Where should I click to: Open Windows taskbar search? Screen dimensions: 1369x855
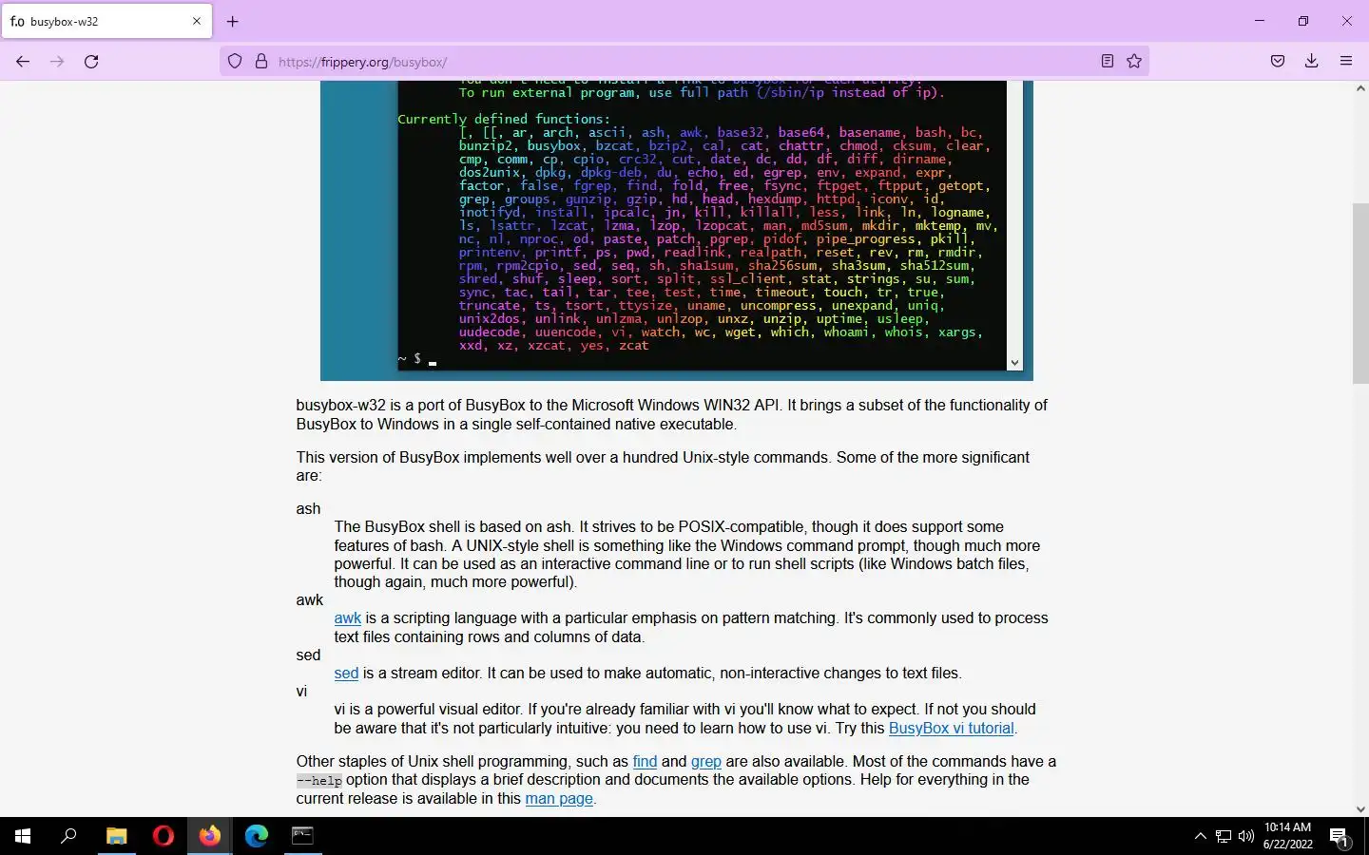point(68,836)
